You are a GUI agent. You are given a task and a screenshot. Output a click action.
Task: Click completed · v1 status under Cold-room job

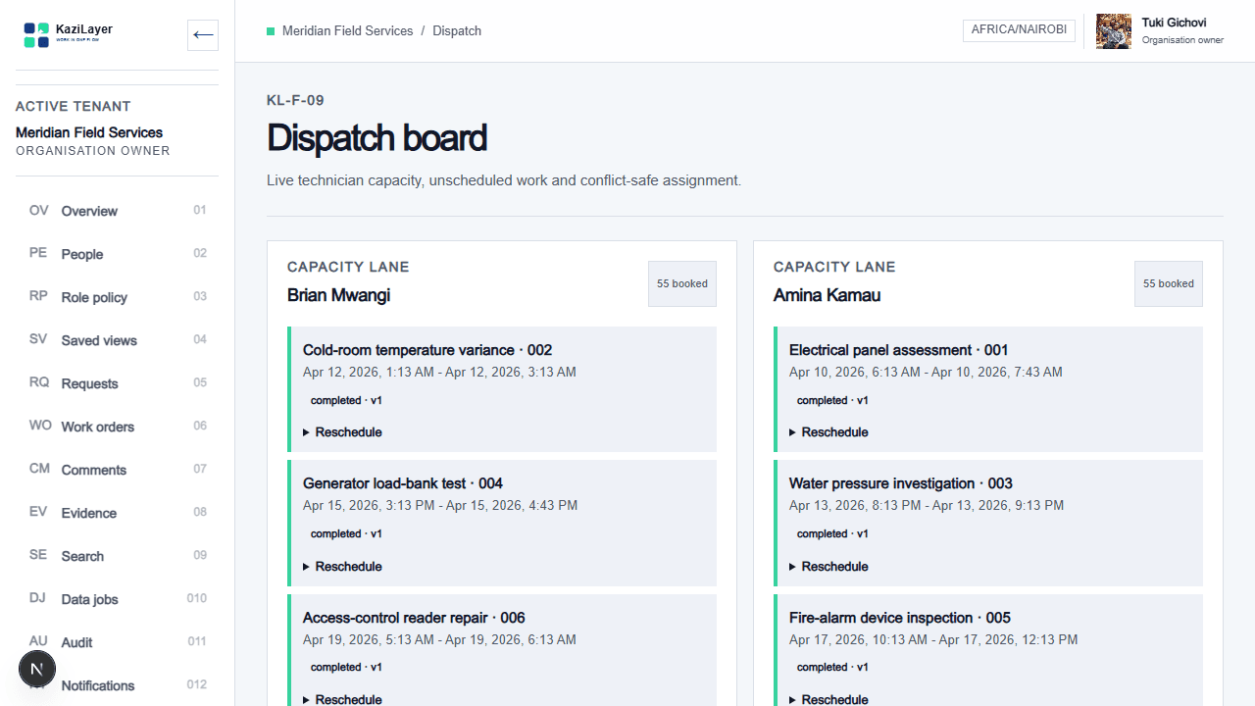coord(346,400)
